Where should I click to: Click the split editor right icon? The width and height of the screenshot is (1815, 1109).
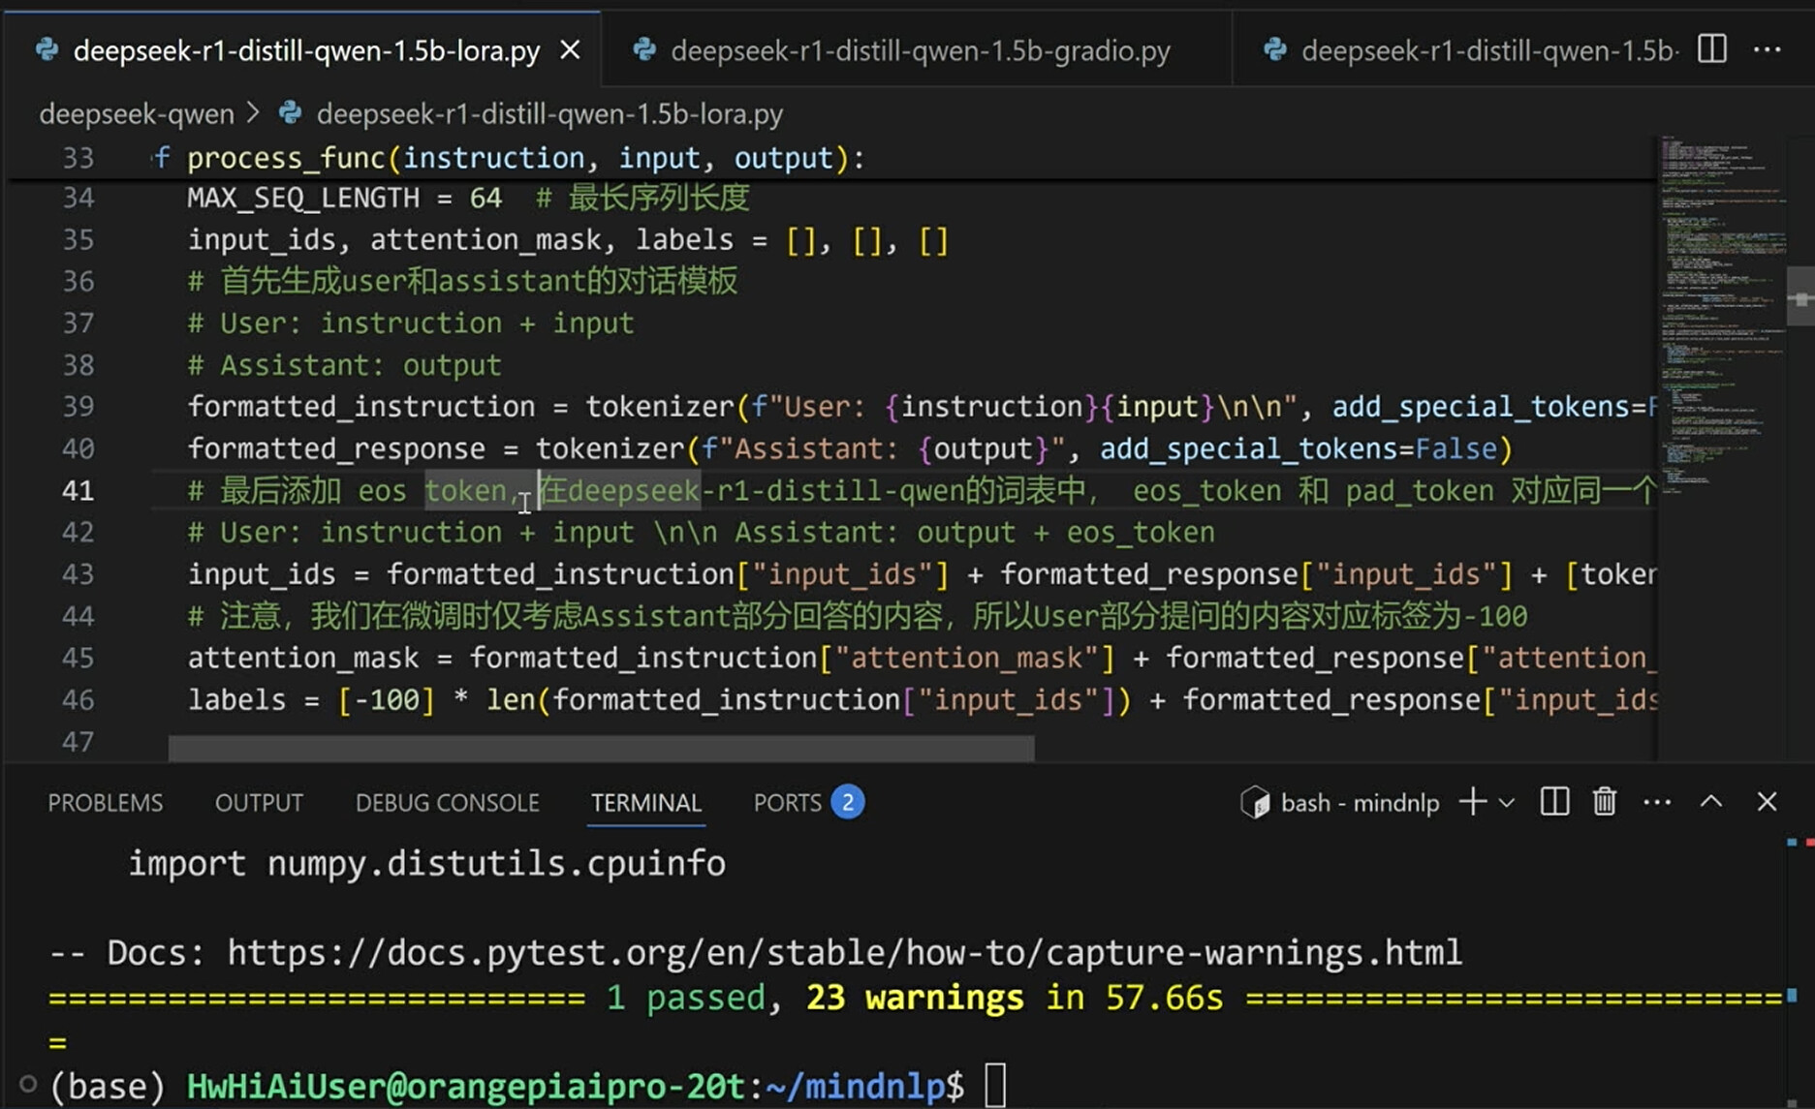[x=1711, y=48]
